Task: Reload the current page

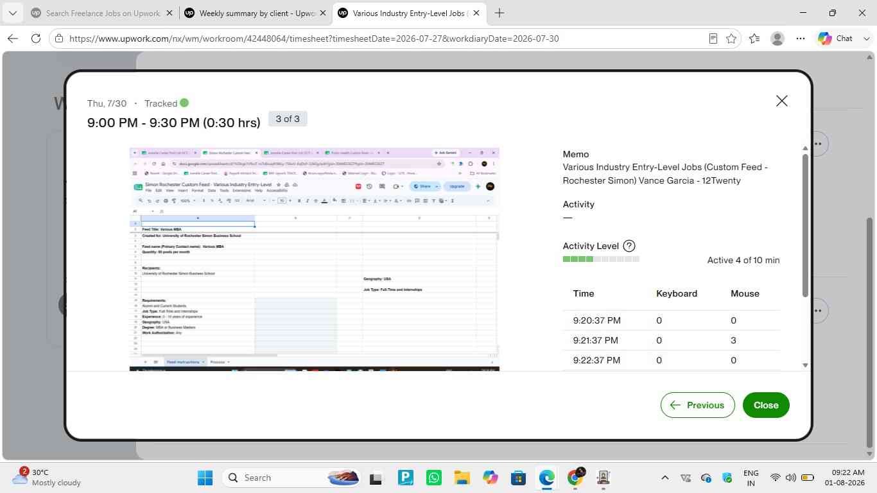Action: pos(36,39)
